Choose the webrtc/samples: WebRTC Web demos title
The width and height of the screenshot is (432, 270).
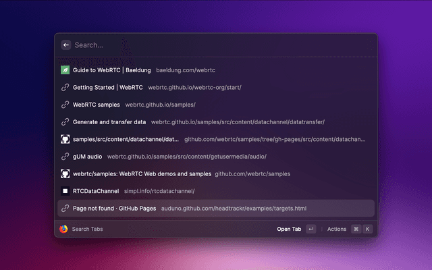(142, 173)
